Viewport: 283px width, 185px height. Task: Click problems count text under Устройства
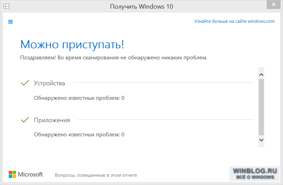[79, 98]
